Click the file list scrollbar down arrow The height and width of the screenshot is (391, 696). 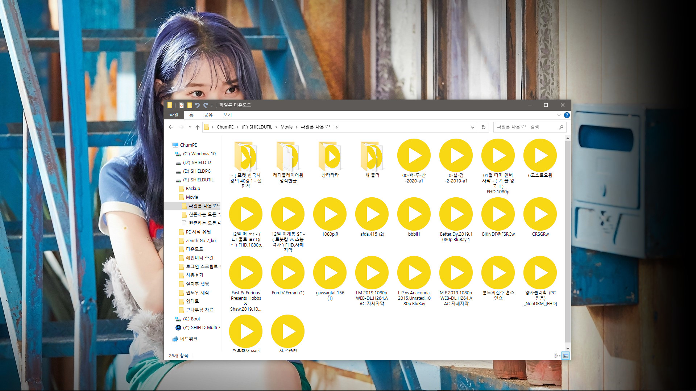568,349
